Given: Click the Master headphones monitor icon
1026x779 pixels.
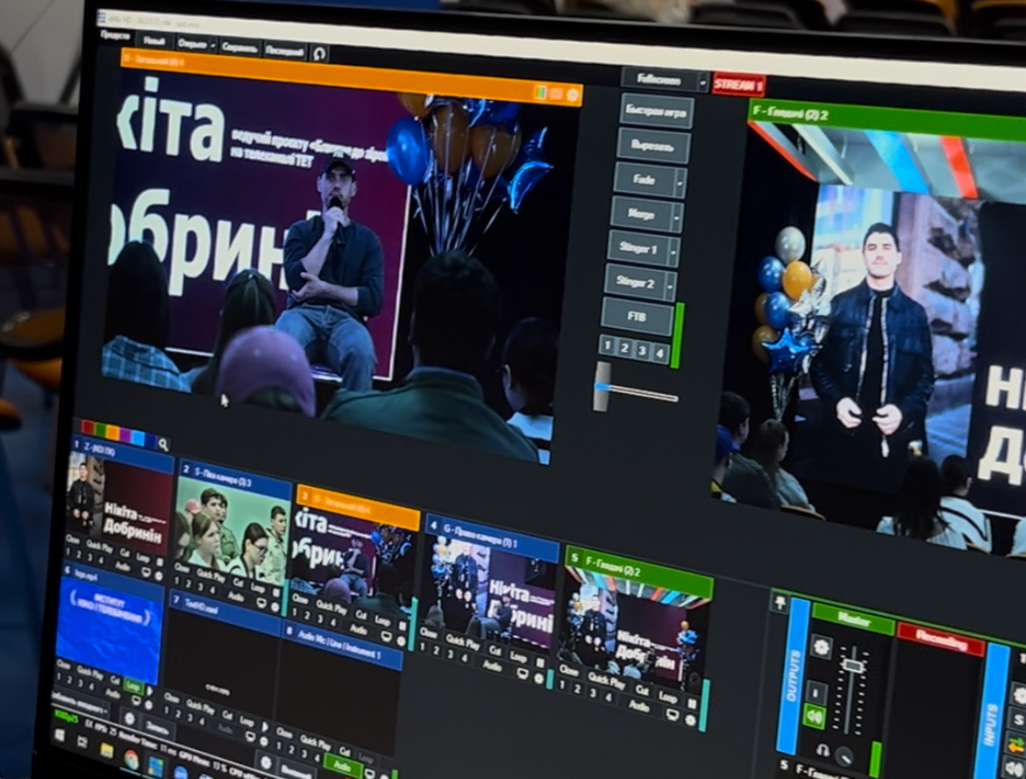Looking at the screenshot, I should pyautogui.click(x=822, y=750).
